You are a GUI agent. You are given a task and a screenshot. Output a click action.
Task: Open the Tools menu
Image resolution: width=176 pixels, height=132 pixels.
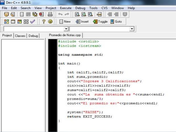(x=94, y=8)
